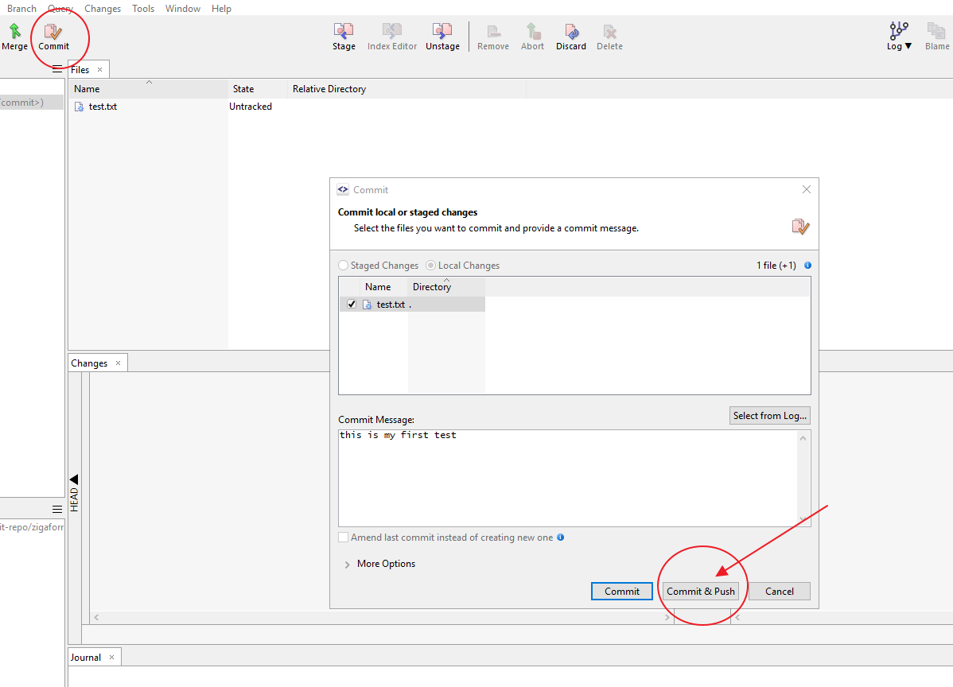This screenshot has width=953, height=687.
Task: Click the Commit toolbar icon
Action: tap(53, 36)
